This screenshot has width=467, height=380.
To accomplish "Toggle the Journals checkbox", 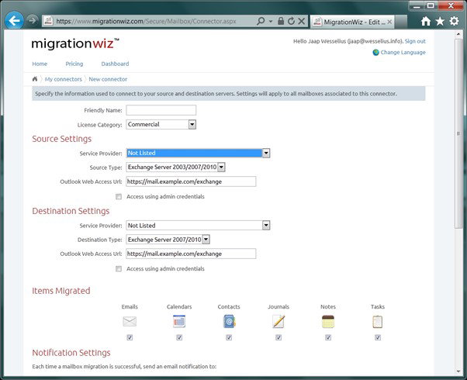I will click(278, 337).
